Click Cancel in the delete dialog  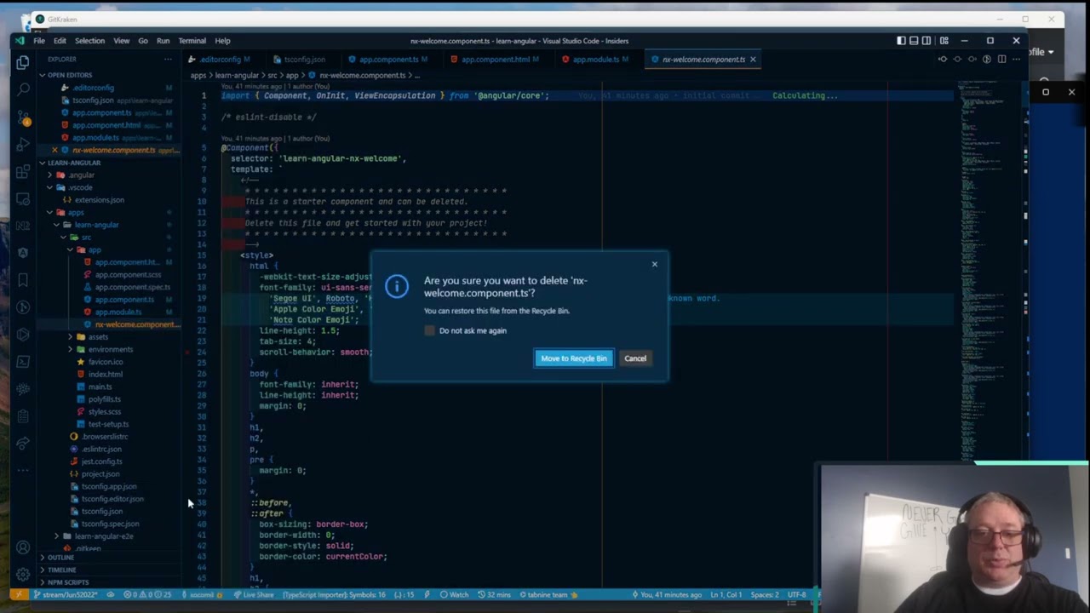point(635,358)
